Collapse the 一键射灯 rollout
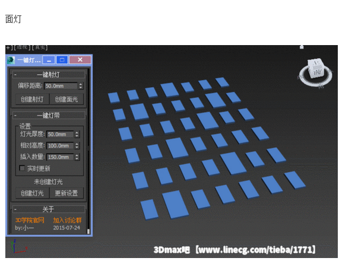This screenshot has height=261, width=339. pyautogui.click(x=49, y=75)
